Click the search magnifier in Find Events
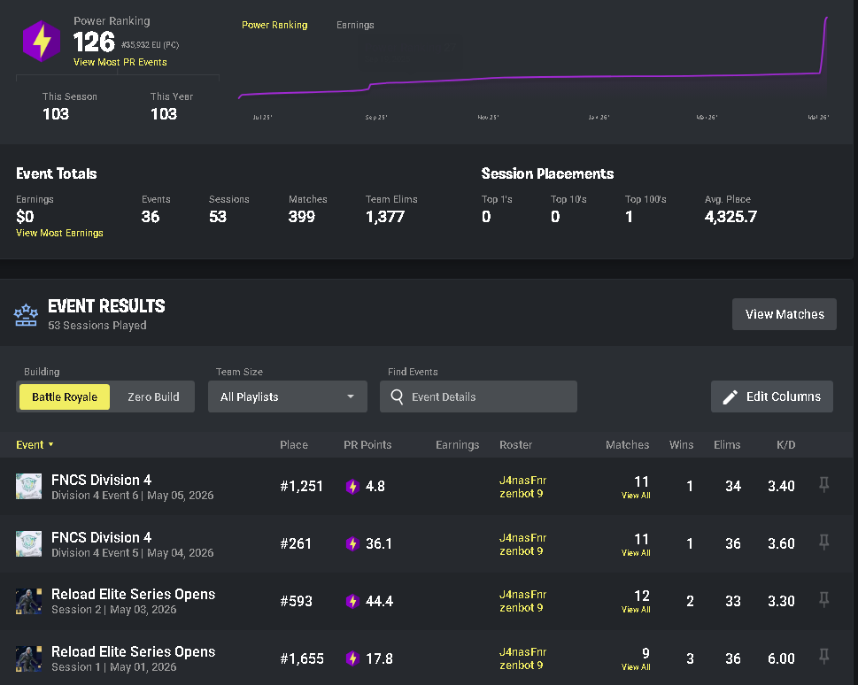Screen dimensions: 858x685 (x=398, y=396)
